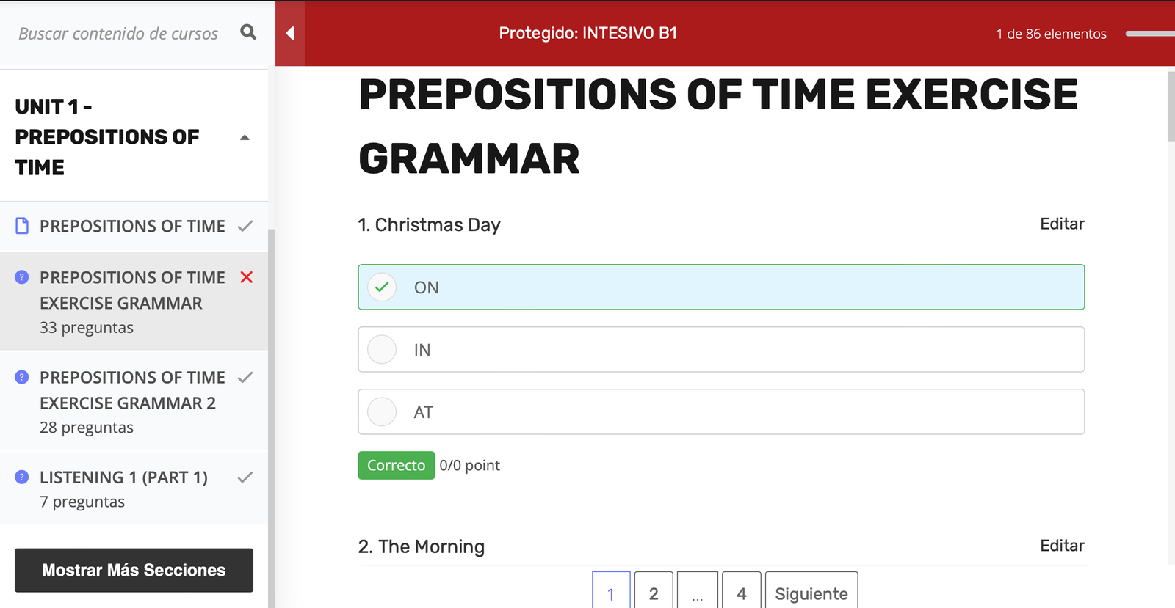This screenshot has height=608, width=1175.
Task: Jump to page 4 of questions
Action: click(741, 593)
